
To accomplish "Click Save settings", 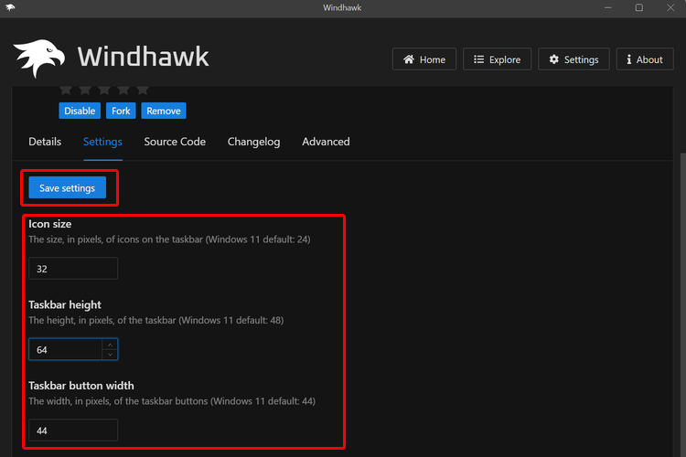I will pos(68,187).
